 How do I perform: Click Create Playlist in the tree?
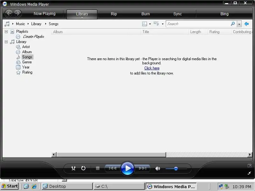(33, 37)
